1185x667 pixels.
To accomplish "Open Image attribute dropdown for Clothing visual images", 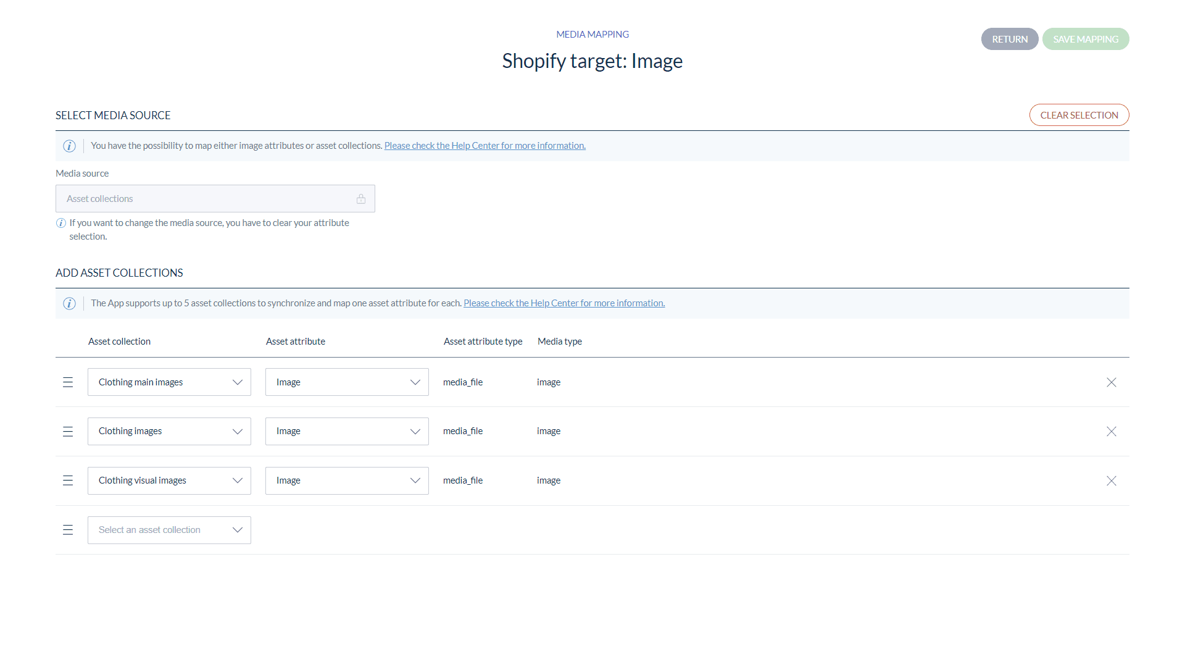I will coord(347,480).
